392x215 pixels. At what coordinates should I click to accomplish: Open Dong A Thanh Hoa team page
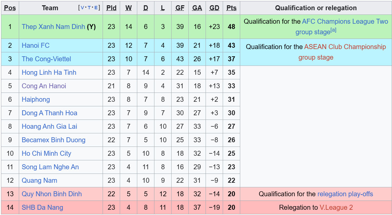pos(49,113)
